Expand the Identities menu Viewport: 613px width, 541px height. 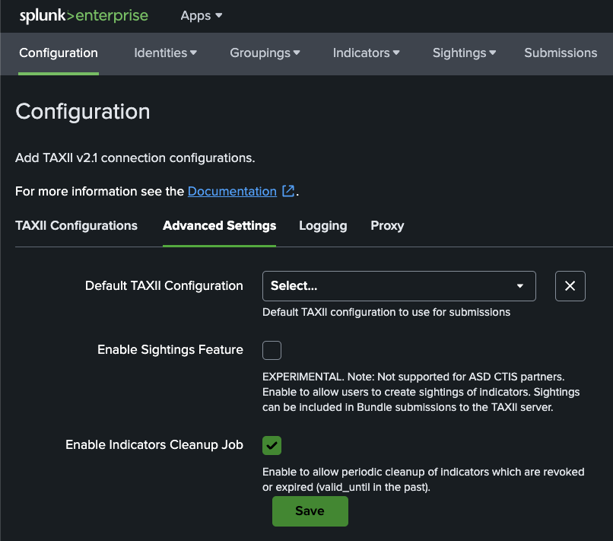click(165, 53)
